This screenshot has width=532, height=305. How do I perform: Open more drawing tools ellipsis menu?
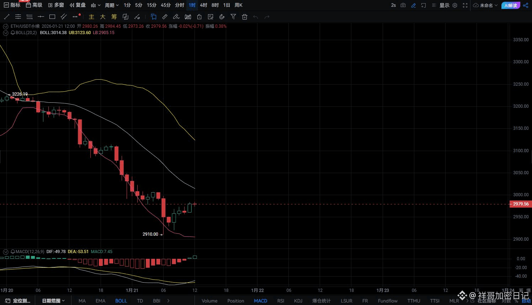75,17
